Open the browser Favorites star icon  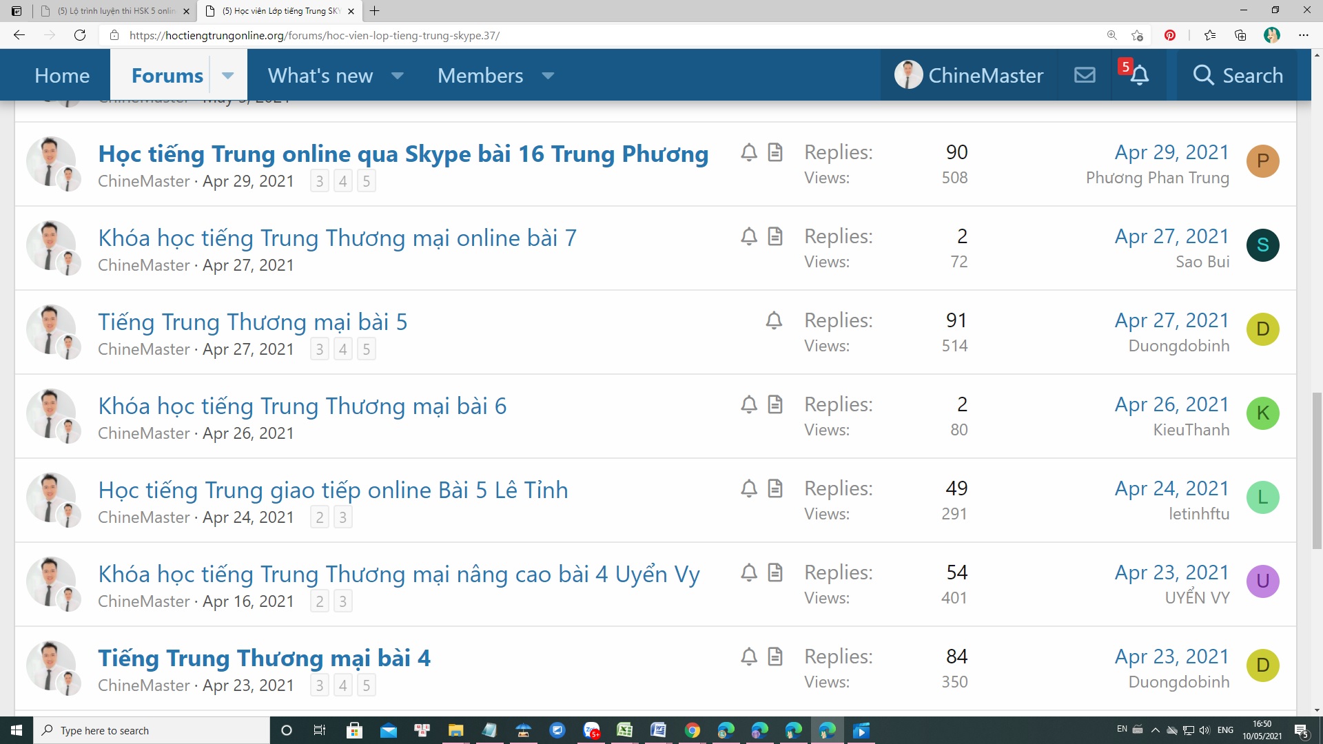click(x=1210, y=35)
